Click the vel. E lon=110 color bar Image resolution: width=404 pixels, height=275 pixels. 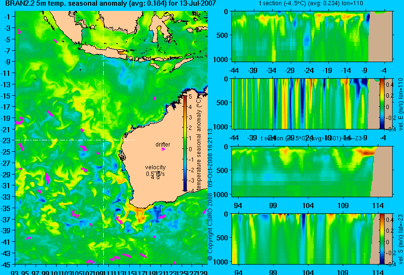coord(382,104)
